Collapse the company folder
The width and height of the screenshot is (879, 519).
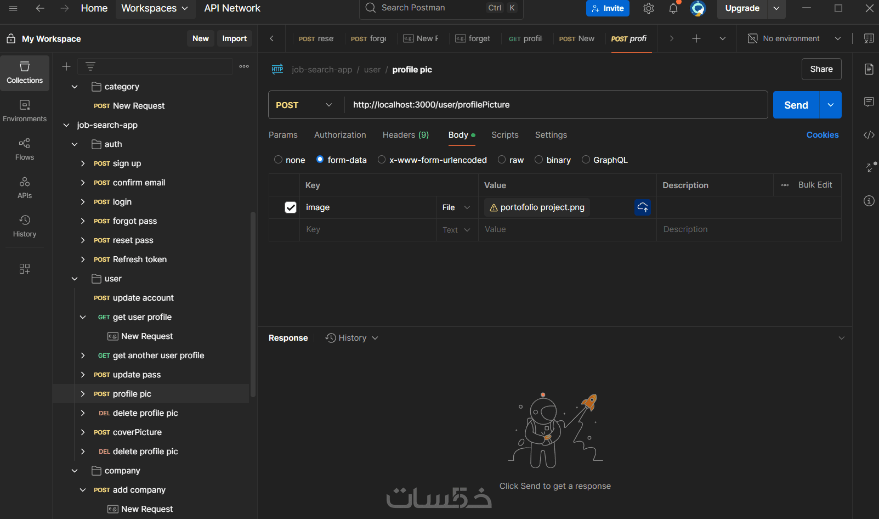coord(75,471)
